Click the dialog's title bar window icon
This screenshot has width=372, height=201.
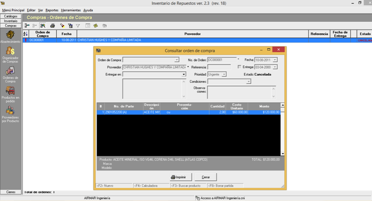tap(98, 50)
